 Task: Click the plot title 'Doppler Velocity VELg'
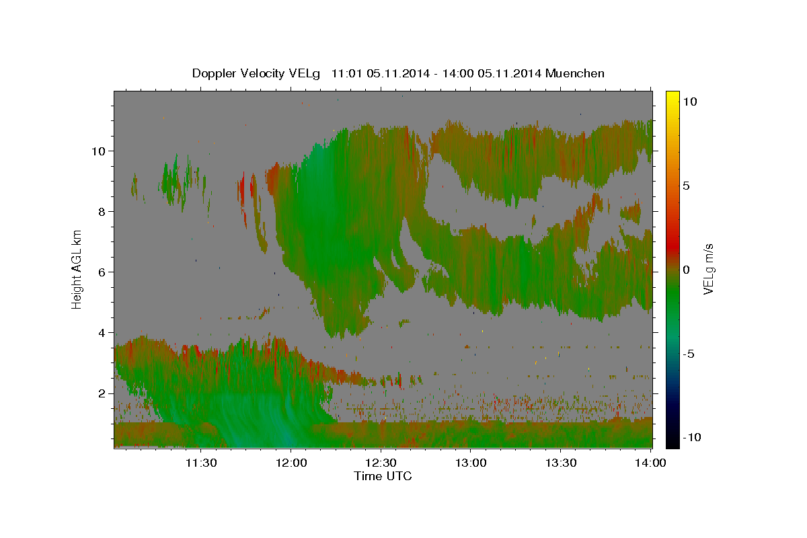tap(258, 73)
